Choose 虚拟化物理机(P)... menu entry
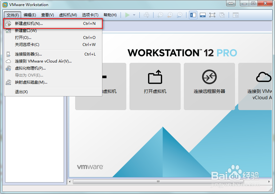The image size is (275, 194). click(53, 68)
